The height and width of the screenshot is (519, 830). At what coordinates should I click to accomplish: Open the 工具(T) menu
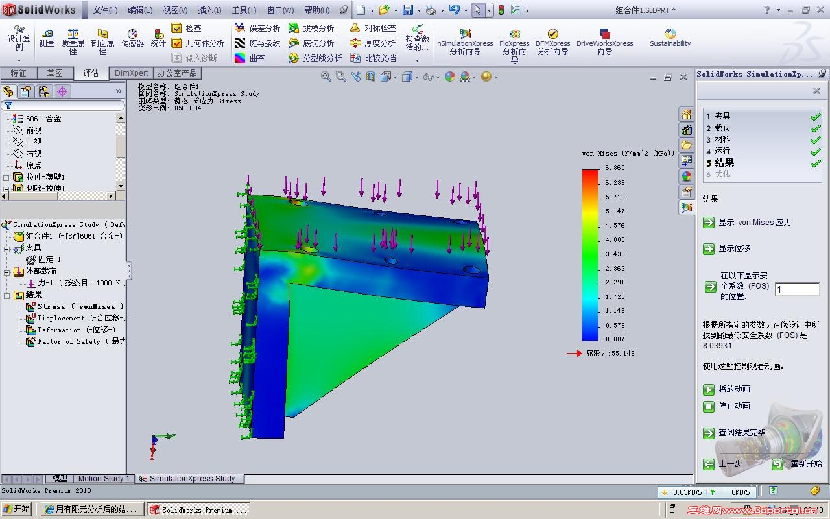(244, 10)
